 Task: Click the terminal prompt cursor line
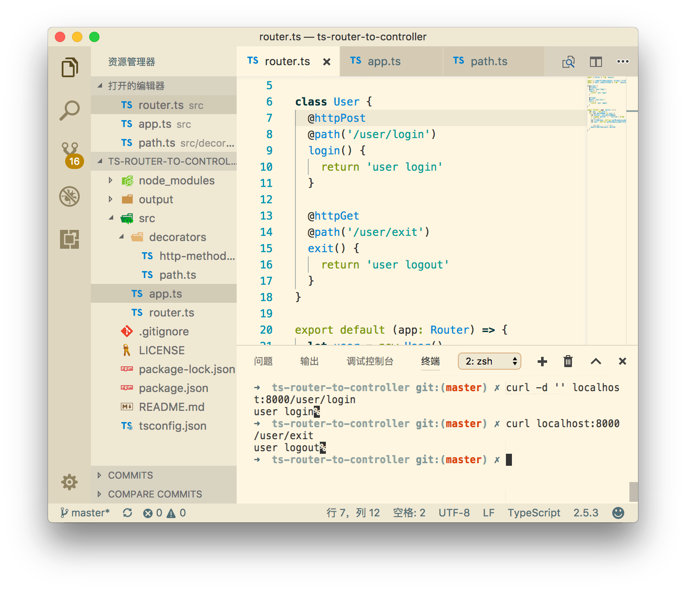(x=383, y=460)
